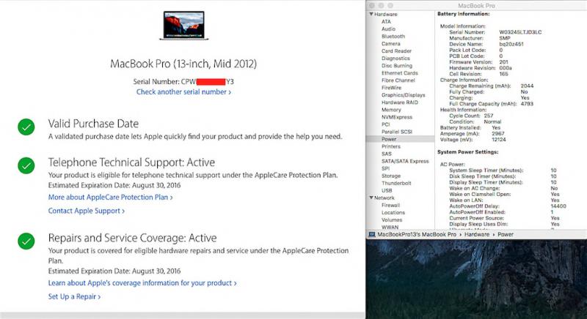Click the Set Up a Repair link
This screenshot has width=587, height=319.
75,296
